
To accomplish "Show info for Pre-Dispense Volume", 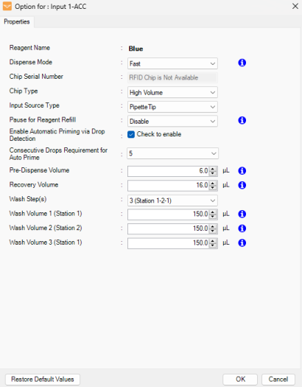I will pyautogui.click(x=242, y=171).
